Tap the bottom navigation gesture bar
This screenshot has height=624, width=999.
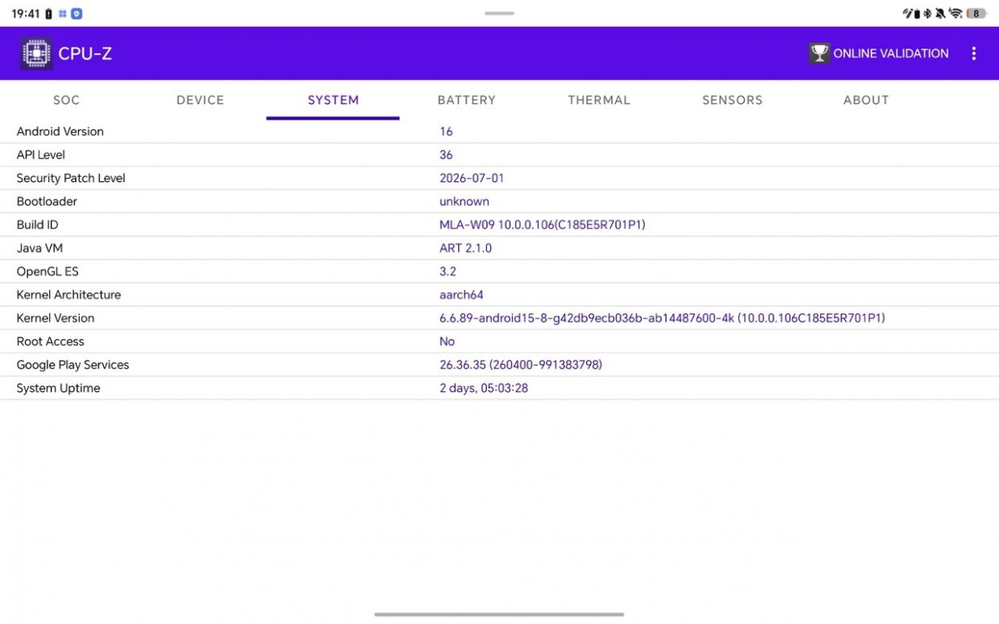click(499, 614)
